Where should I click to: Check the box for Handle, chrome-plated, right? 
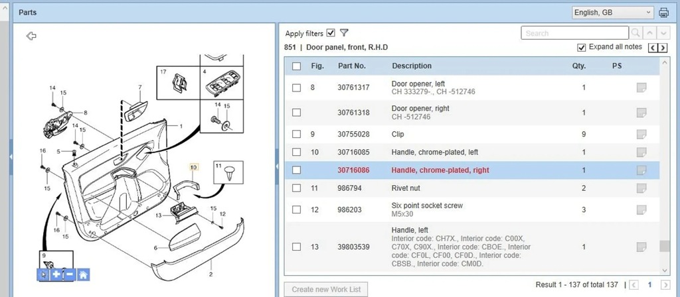[296, 170]
